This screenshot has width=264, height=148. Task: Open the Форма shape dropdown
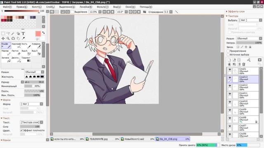coord(31,104)
